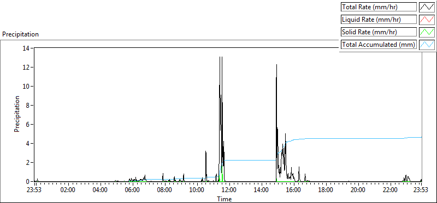Click the 'Precipitation' graph title above the chart
The height and width of the screenshot is (203, 437).
coord(20,34)
